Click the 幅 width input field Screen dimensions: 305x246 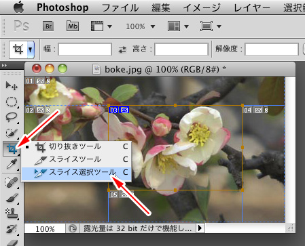[85, 49]
